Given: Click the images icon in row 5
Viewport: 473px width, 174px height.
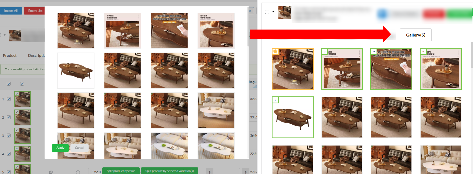Looking at the screenshot, I should 51,172.
